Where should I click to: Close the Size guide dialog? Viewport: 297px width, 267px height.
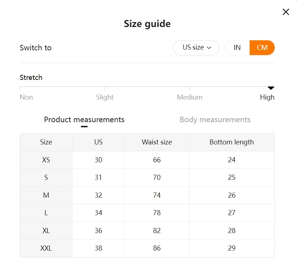[286, 12]
